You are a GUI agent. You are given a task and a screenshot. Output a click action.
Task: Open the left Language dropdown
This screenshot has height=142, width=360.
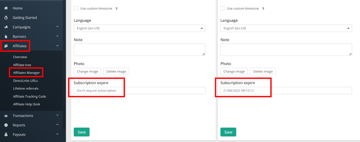click(140, 28)
